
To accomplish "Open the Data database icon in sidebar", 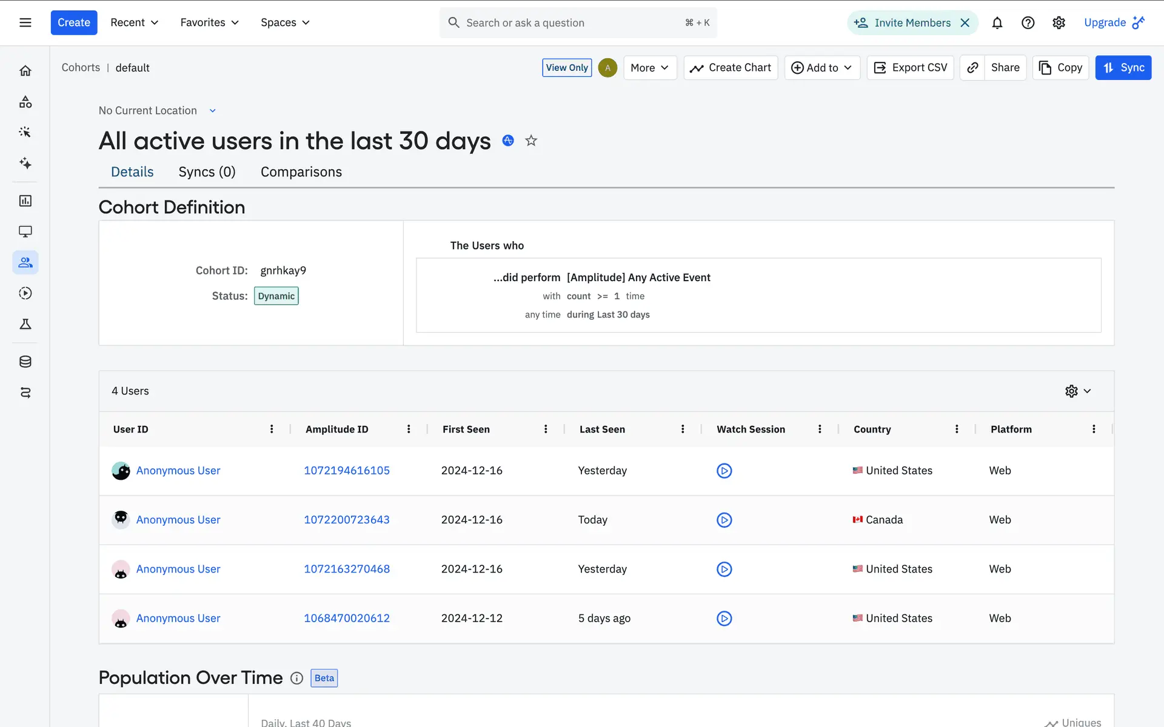I will (x=25, y=362).
